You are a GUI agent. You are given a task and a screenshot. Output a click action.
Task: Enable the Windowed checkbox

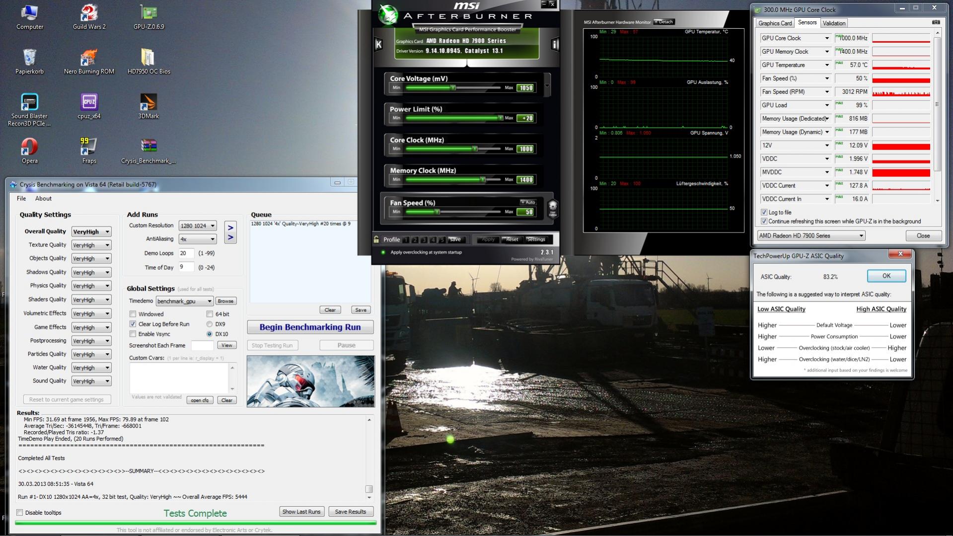pos(133,314)
